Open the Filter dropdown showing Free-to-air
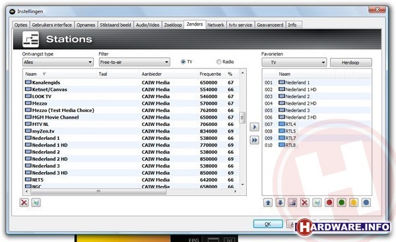The height and width of the screenshot is (242, 396). pos(135,62)
